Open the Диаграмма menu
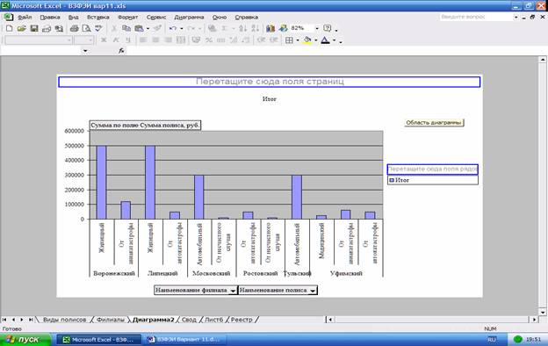The image size is (548, 346). (189, 18)
